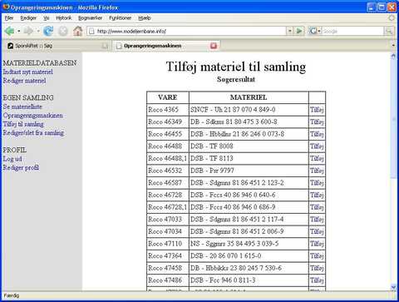Open the Funktioner menu
The image size is (399, 302).
[120, 18]
